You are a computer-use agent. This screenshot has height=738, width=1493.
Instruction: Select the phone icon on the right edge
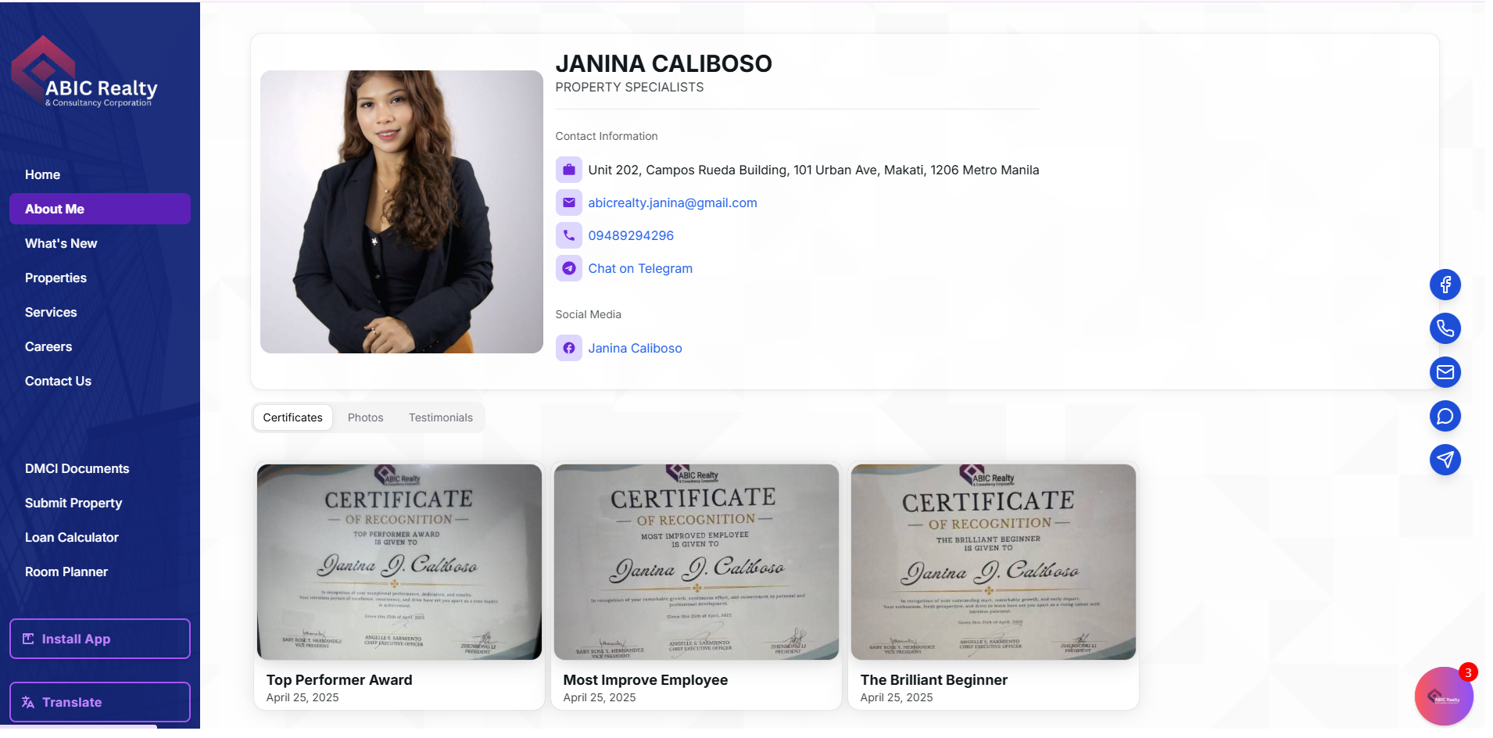point(1445,328)
